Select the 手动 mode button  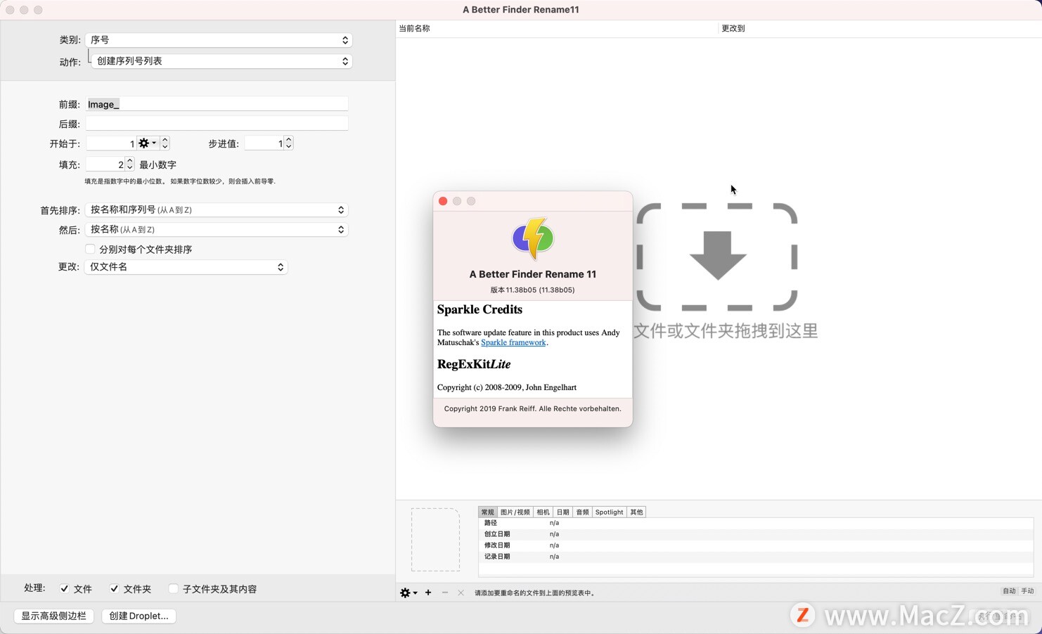1027,591
